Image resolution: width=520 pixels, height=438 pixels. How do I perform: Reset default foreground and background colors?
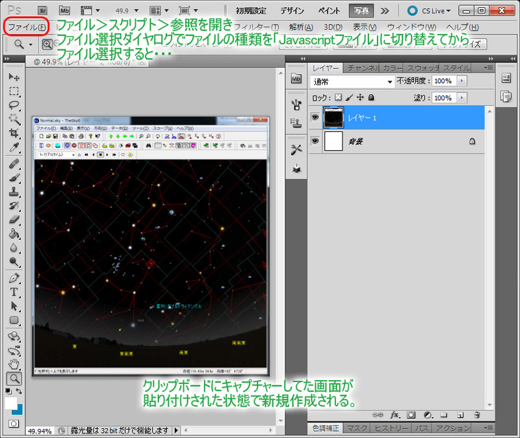[8, 391]
